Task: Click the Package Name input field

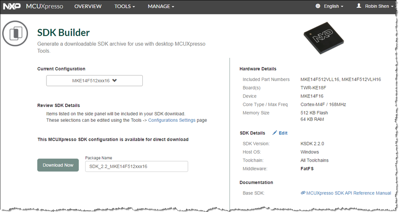Action: click(x=136, y=166)
